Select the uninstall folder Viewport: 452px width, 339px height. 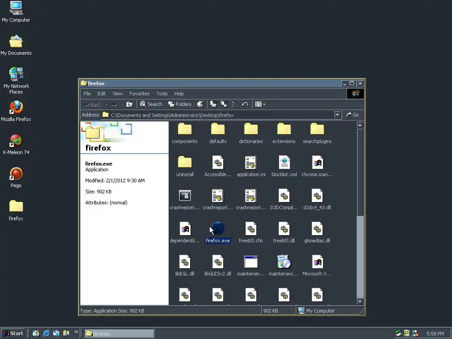click(185, 166)
